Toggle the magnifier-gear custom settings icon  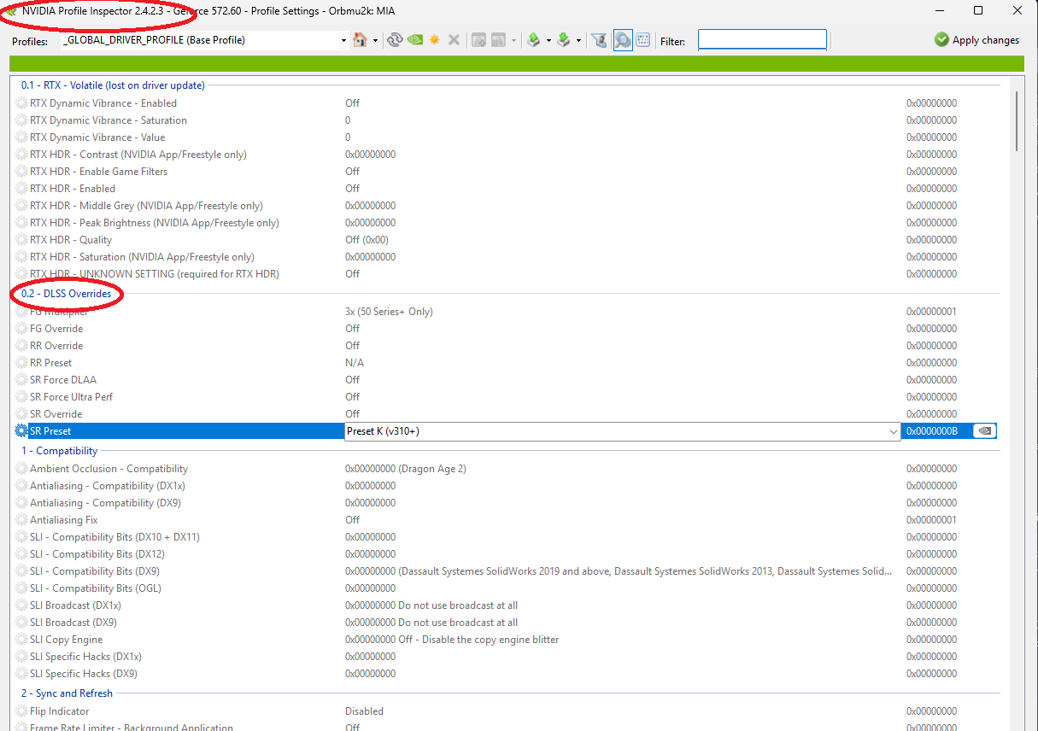[x=623, y=40]
